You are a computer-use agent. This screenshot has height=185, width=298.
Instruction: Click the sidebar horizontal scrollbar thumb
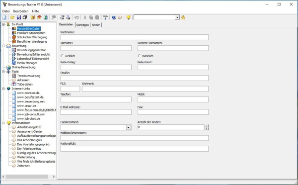click(x=27, y=177)
